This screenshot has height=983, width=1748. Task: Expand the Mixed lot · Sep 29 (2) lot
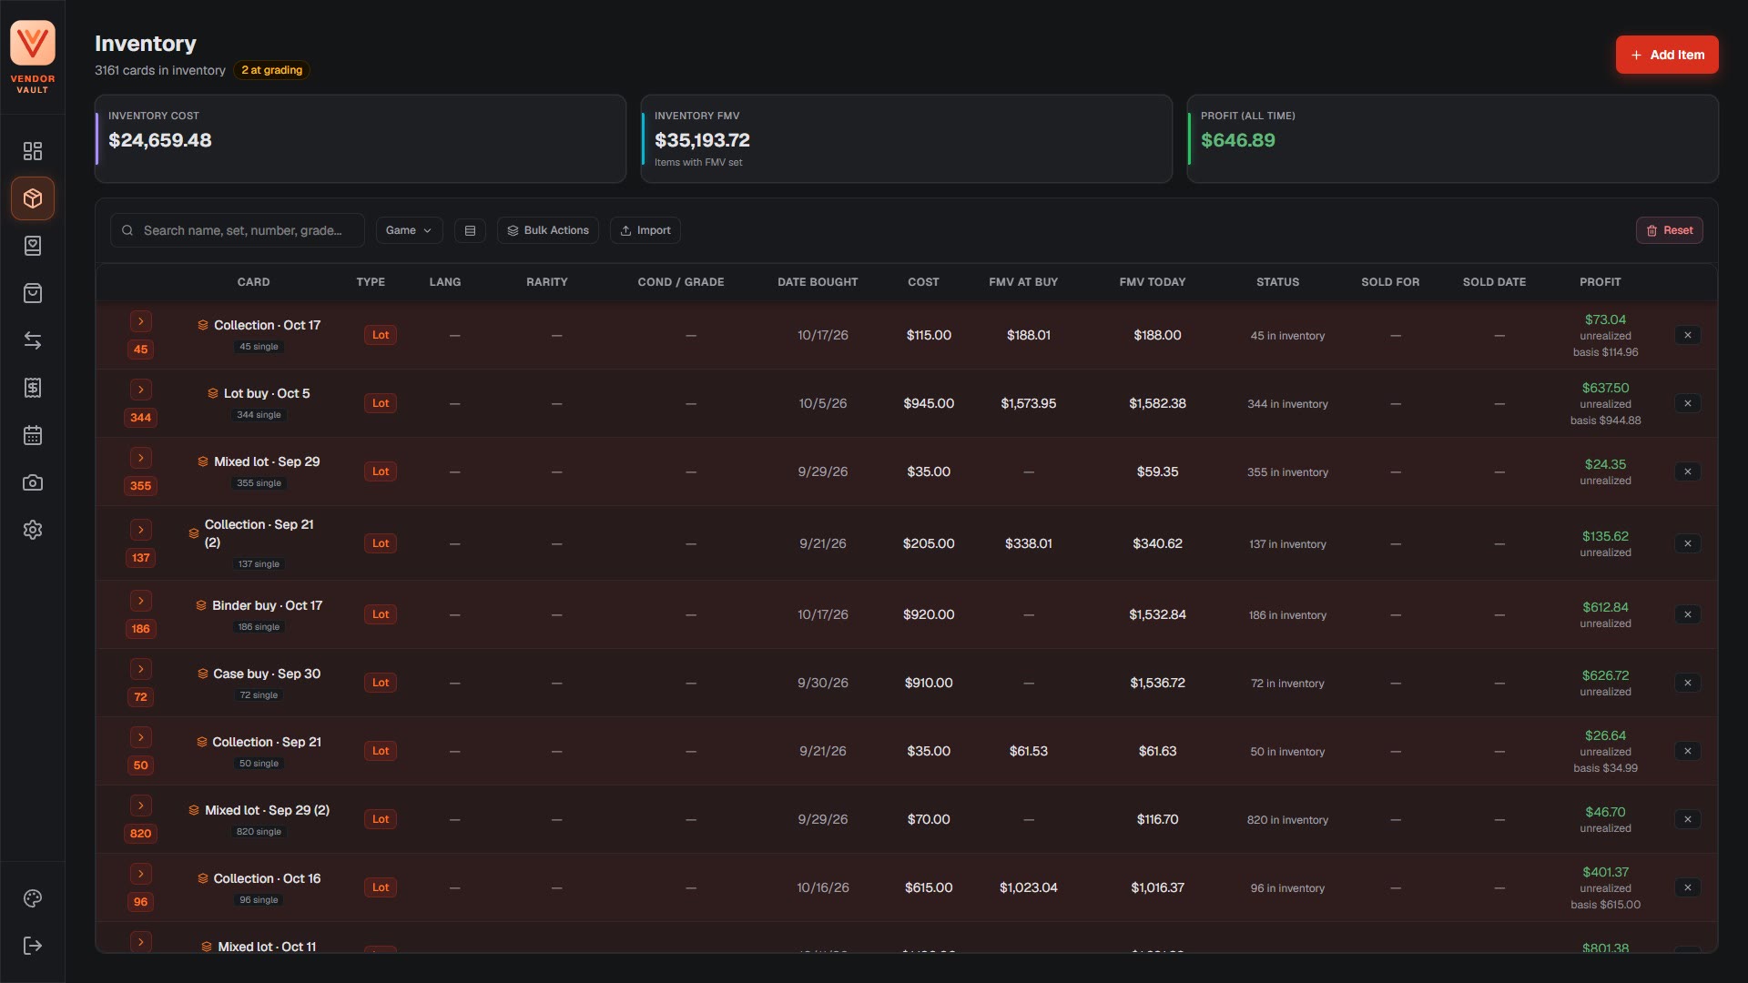(140, 806)
